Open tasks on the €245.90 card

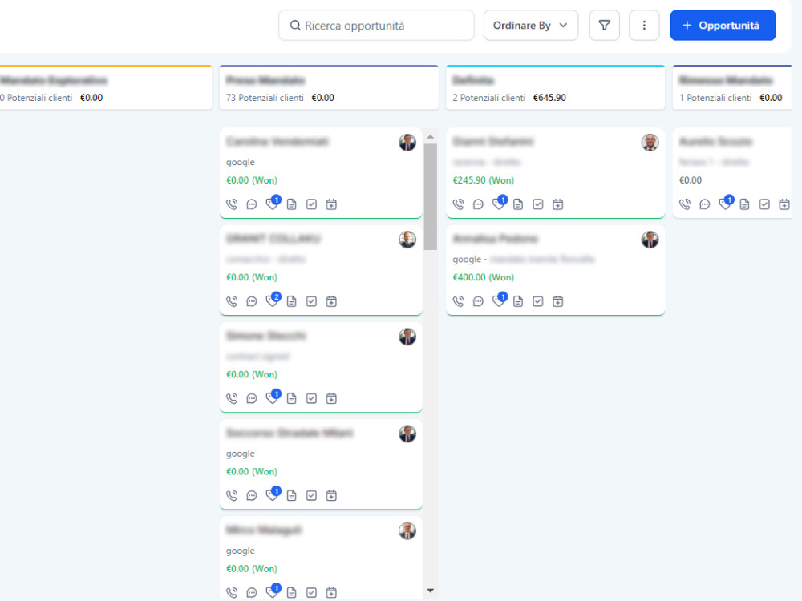point(538,204)
